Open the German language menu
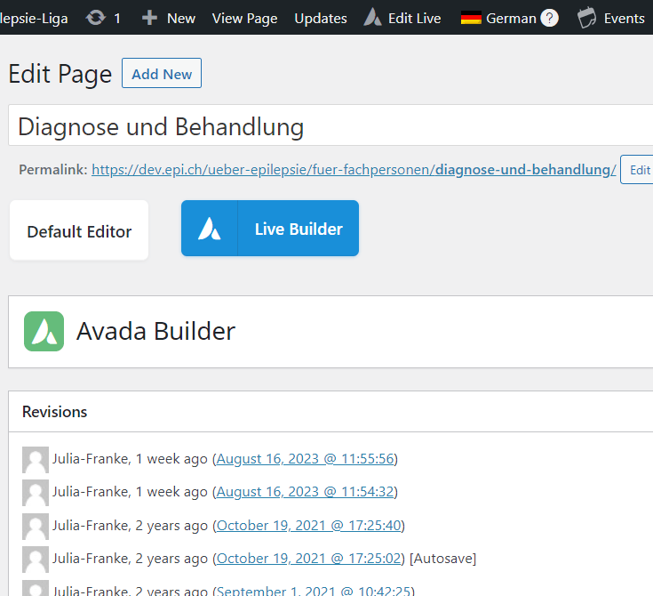 (511, 19)
